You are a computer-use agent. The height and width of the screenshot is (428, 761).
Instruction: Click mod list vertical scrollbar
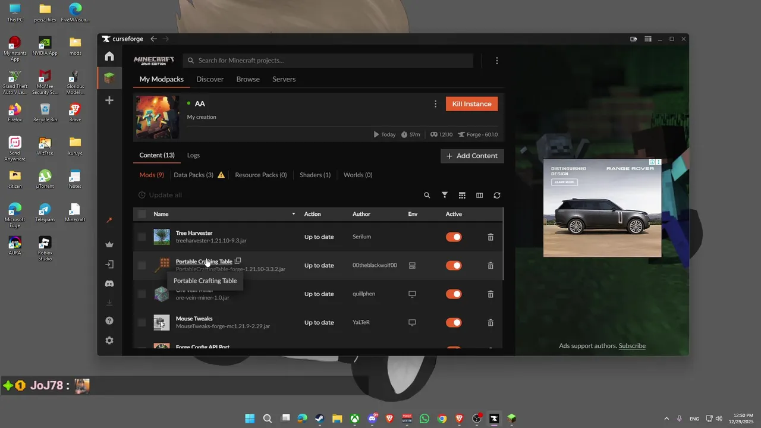(x=503, y=244)
